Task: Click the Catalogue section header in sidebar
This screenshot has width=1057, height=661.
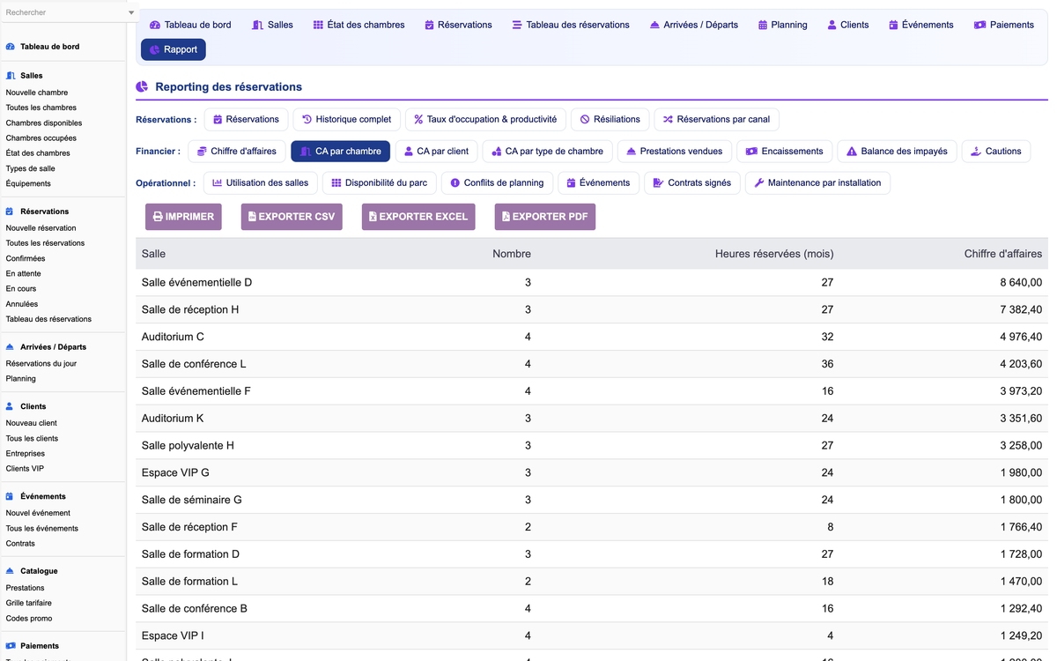Action: tap(39, 571)
